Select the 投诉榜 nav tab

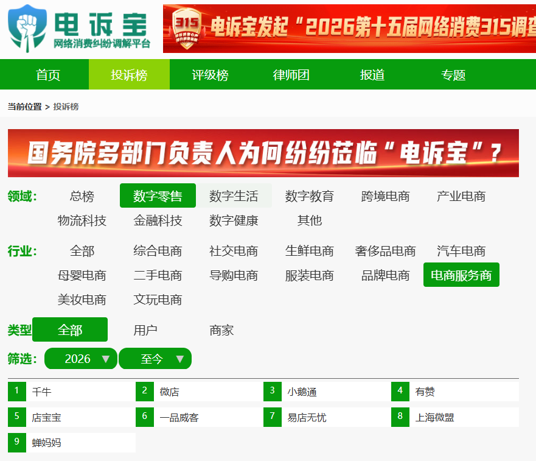tap(129, 75)
